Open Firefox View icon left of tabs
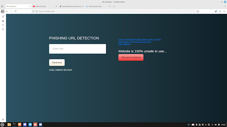The width and height of the screenshot is (227, 127). coord(2,6)
